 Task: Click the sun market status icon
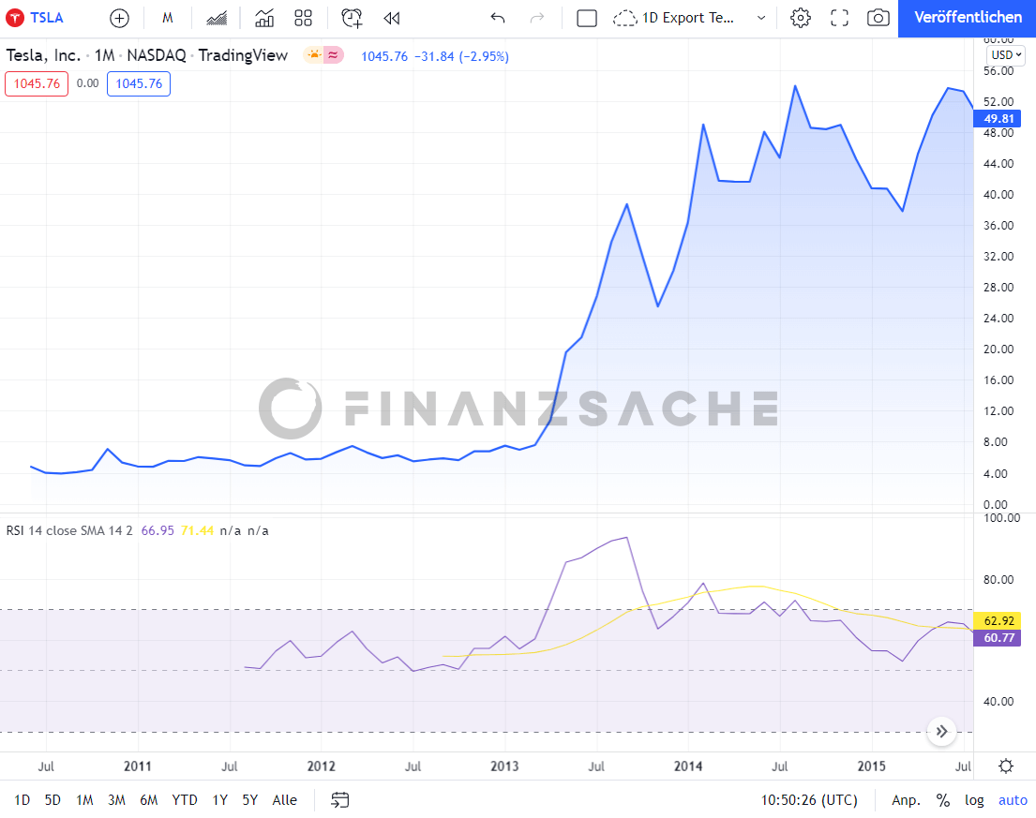[x=314, y=55]
